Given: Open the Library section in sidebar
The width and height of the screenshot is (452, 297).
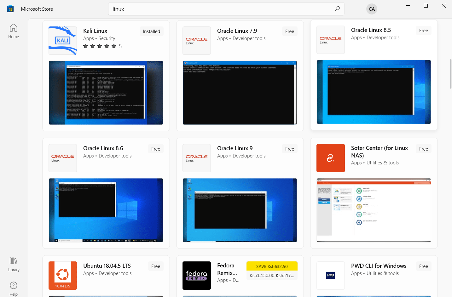Looking at the screenshot, I should 14,264.
